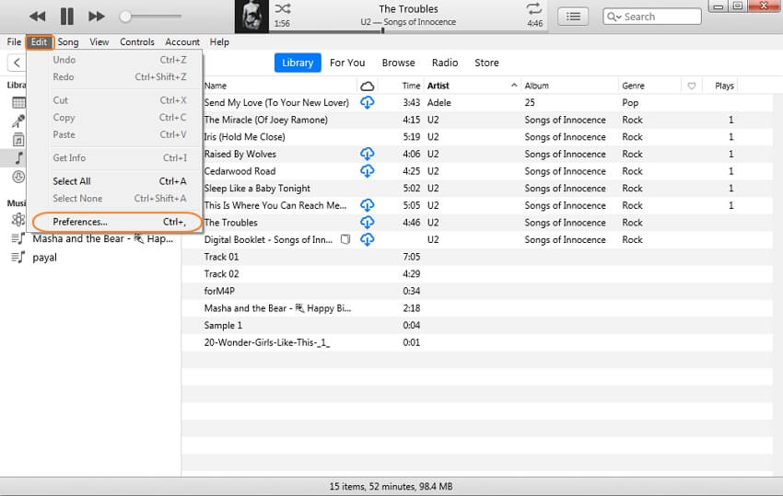Open the View menu
The height and width of the screenshot is (496, 783).
tap(99, 42)
